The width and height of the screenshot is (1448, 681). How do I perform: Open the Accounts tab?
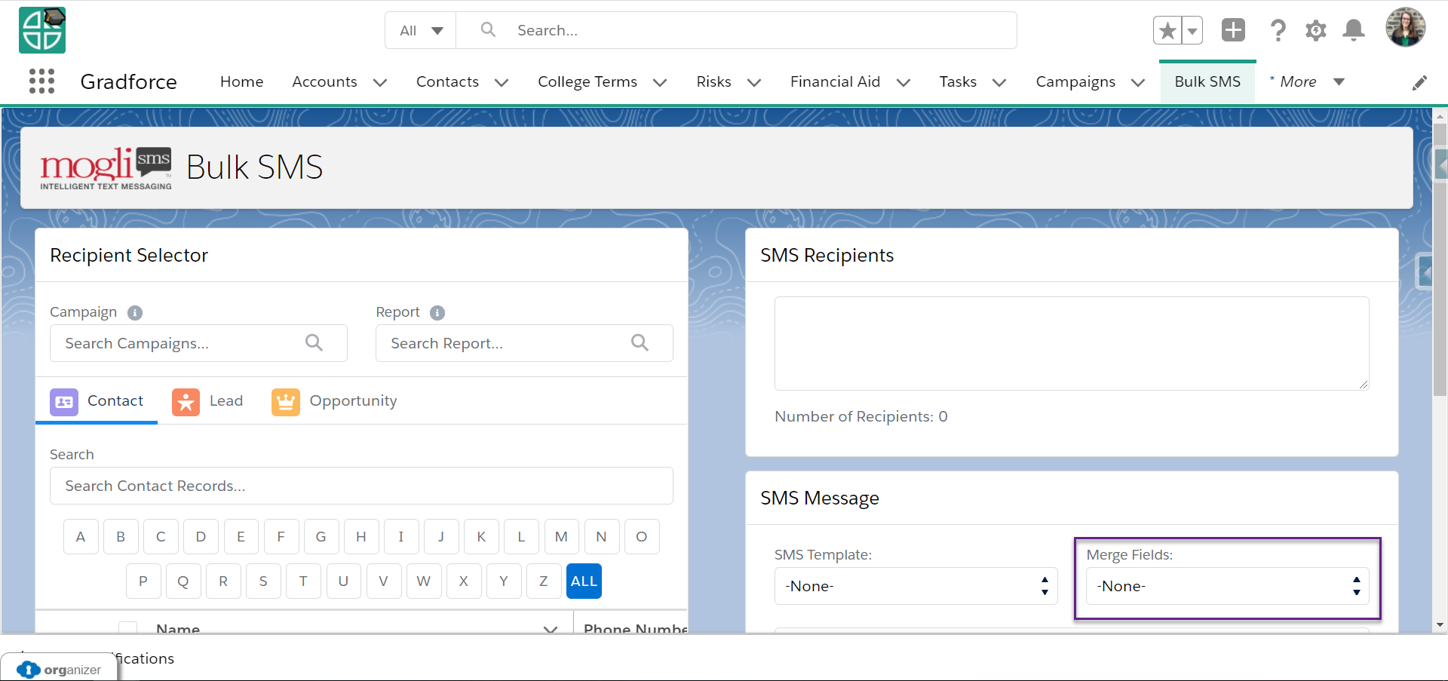click(x=325, y=81)
